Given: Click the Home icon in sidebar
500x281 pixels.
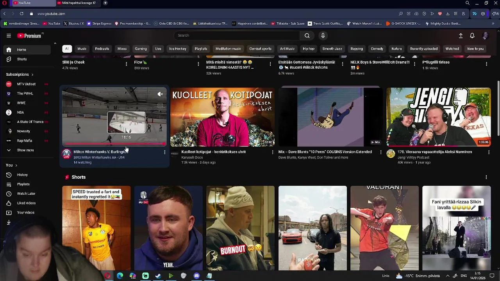Looking at the screenshot, I should [x=9, y=50].
